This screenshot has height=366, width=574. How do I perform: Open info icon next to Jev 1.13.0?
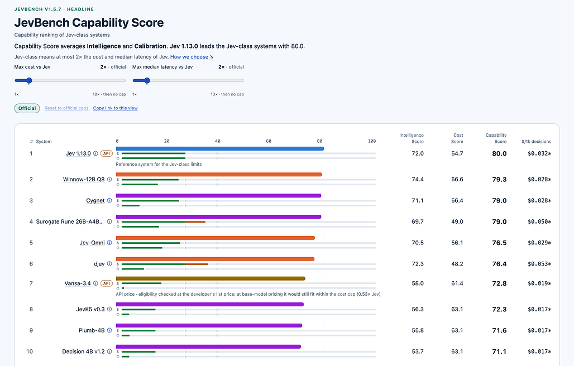tap(95, 153)
